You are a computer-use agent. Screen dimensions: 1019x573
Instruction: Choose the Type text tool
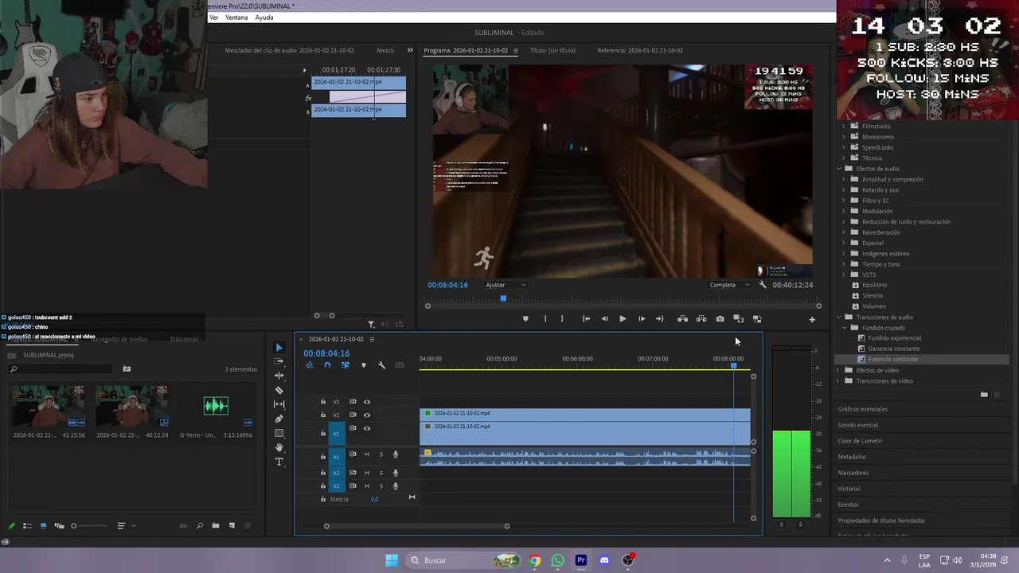[x=279, y=462]
